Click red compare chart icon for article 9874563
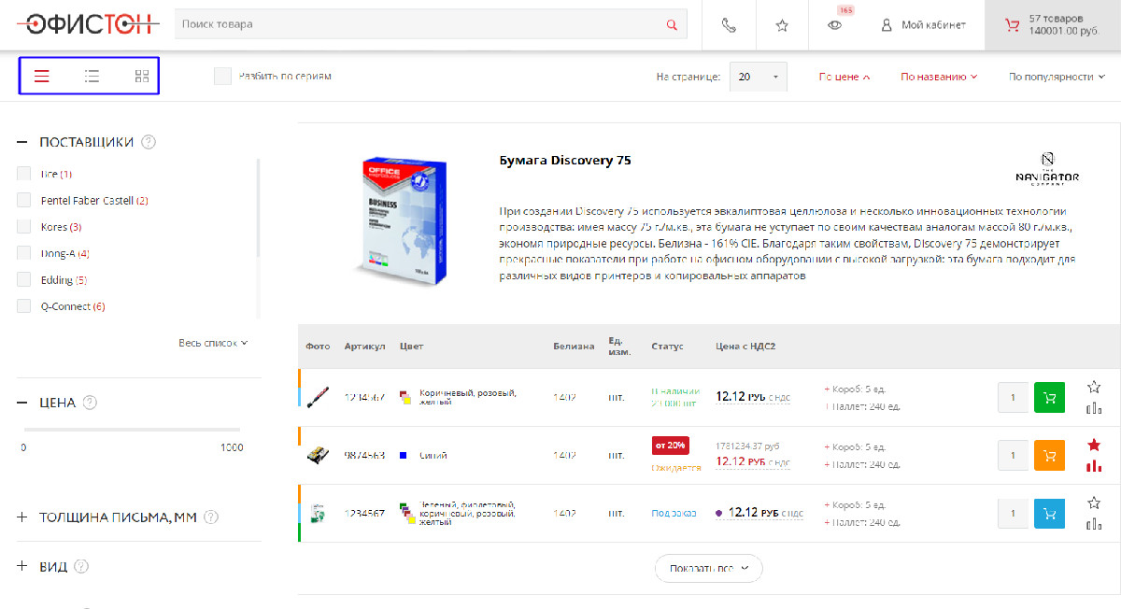The width and height of the screenshot is (1121, 609). pyautogui.click(x=1094, y=466)
